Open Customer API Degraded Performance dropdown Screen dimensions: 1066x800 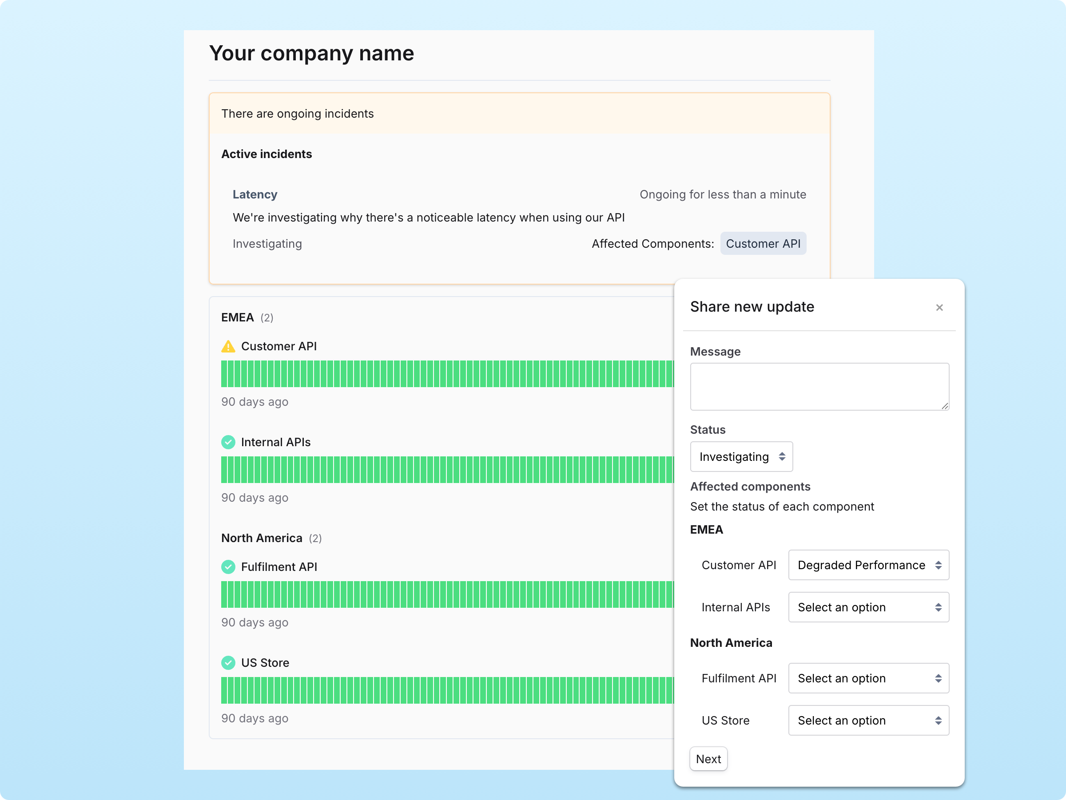868,565
